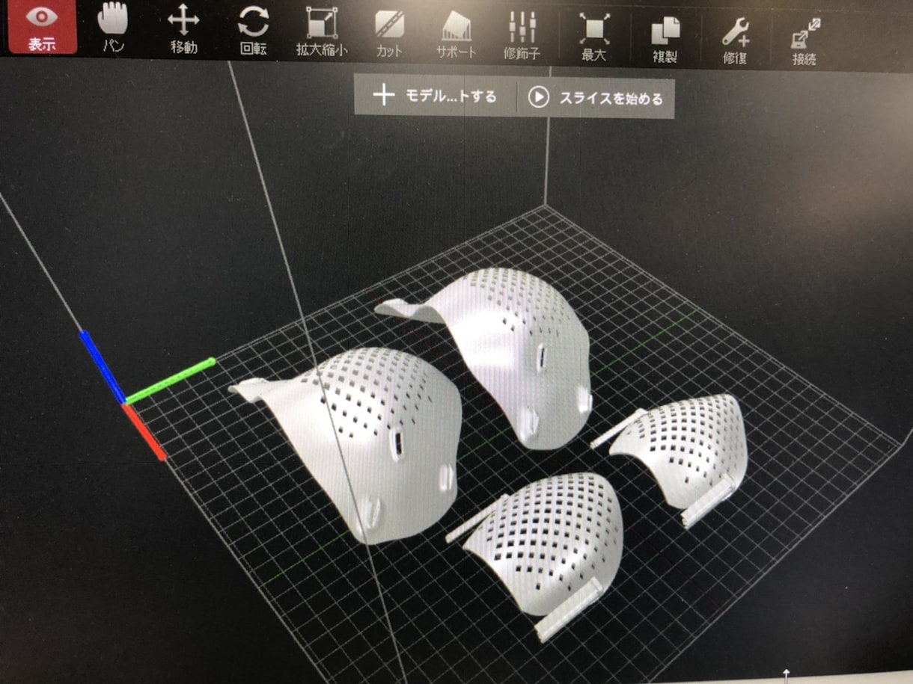913x684 pixels.
Task: Select the パン (pan) hand tool
Action: click(x=114, y=28)
